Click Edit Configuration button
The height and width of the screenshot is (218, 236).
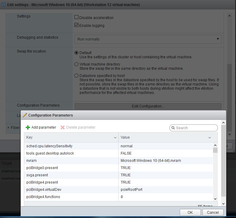point(148,106)
